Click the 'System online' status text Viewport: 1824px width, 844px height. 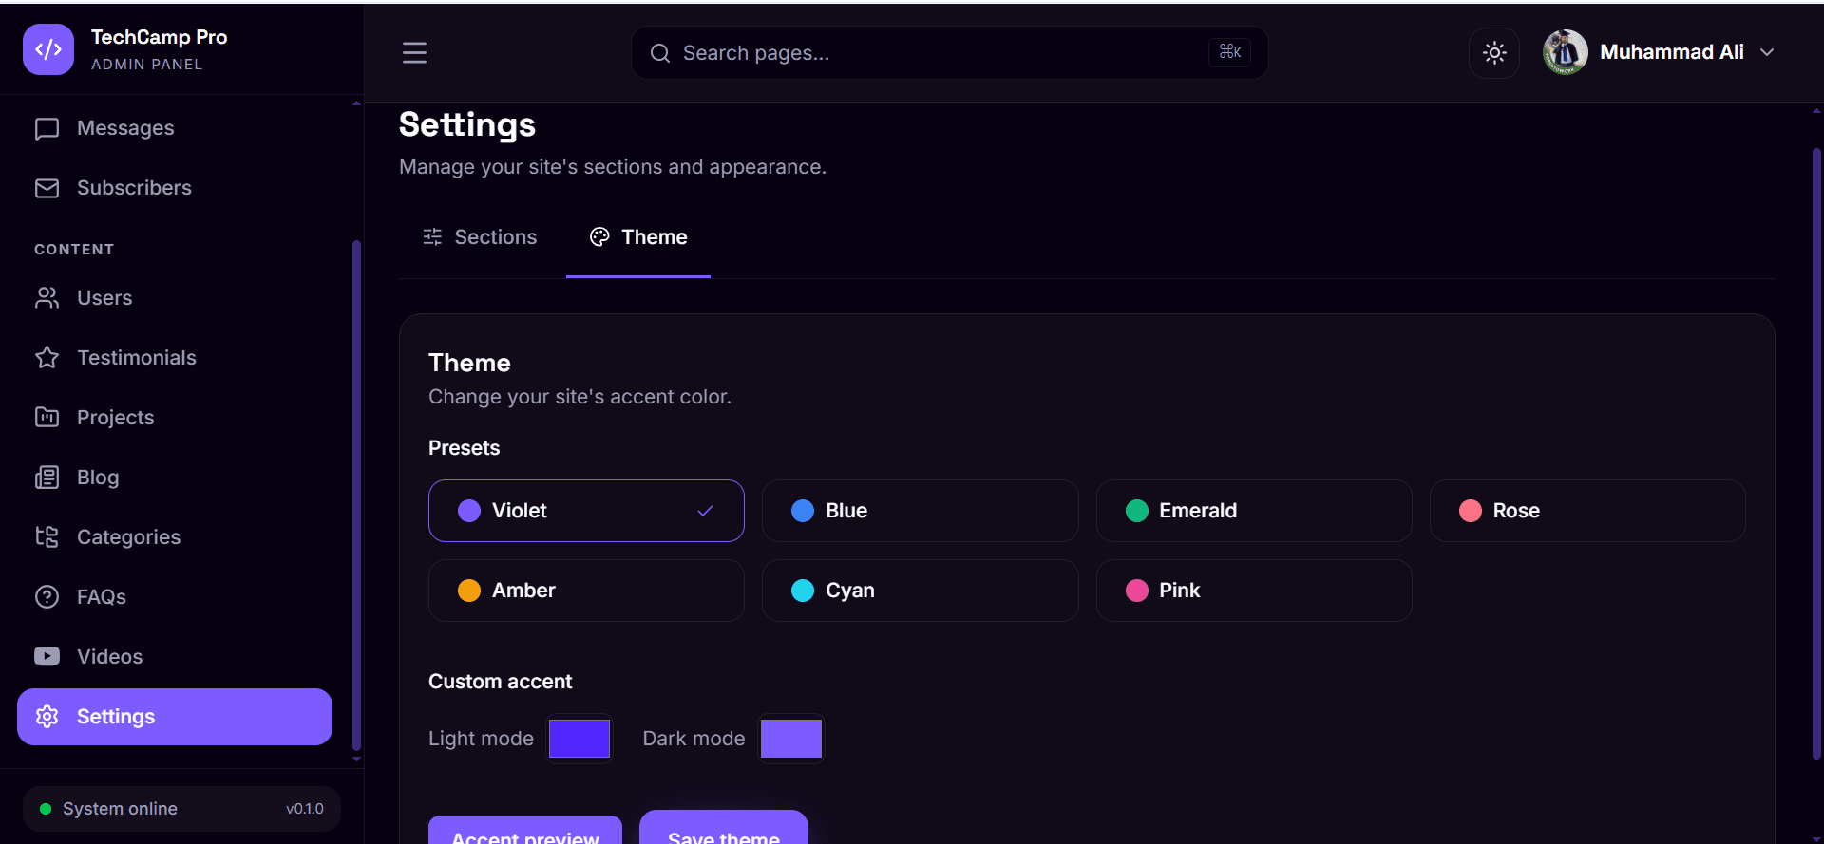pyautogui.click(x=120, y=809)
